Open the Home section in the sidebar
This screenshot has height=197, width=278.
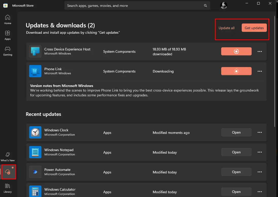[x=8, y=20]
